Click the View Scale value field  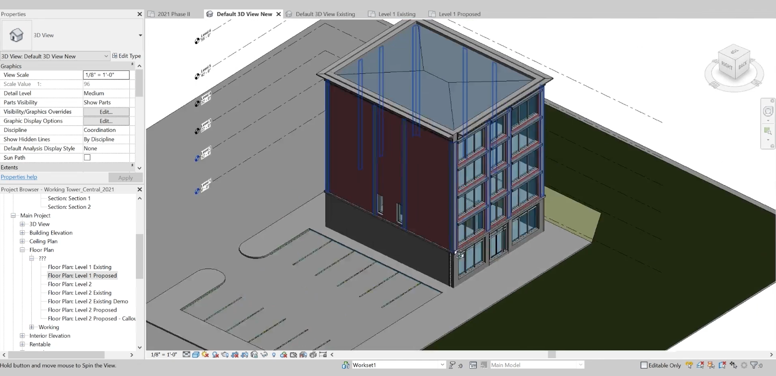point(106,75)
